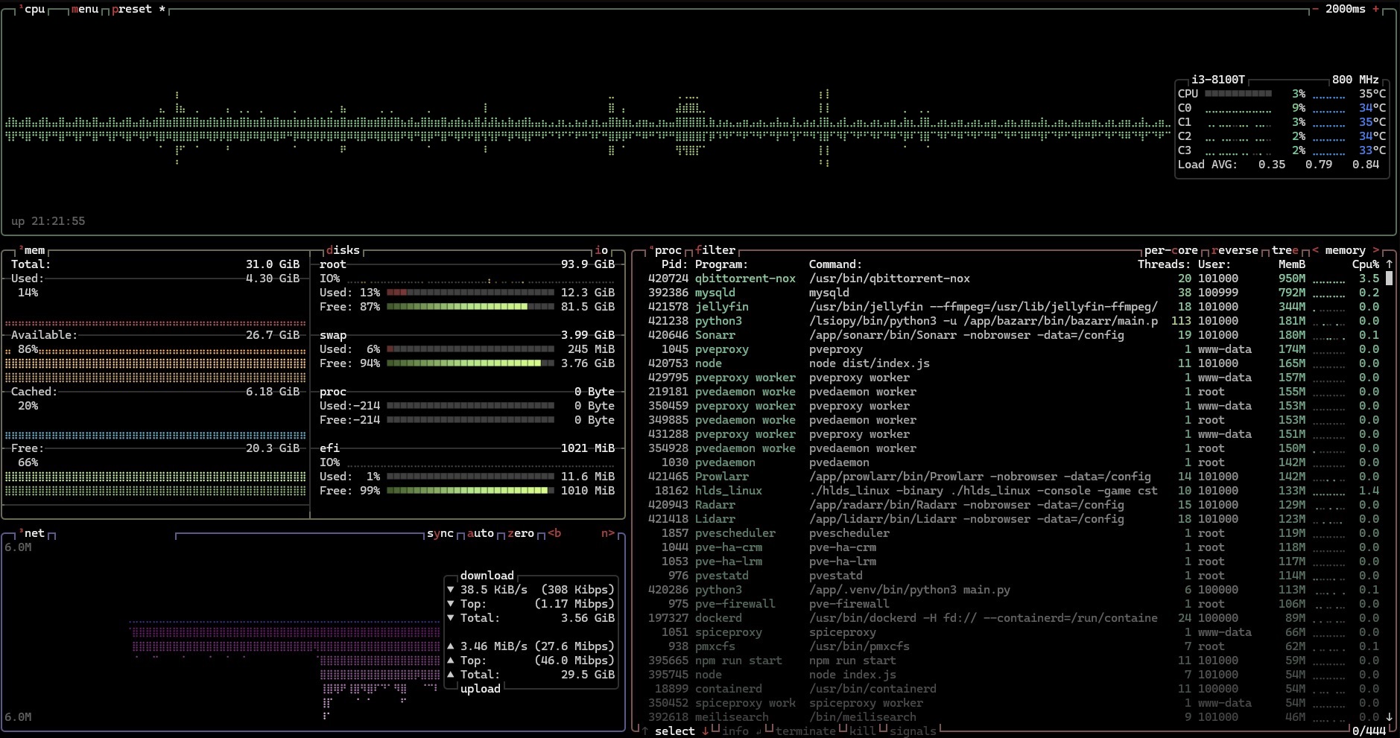Toggle io mode for disks
The image size is (1400, 738).
pyautogui.click(x=601, y=250)
